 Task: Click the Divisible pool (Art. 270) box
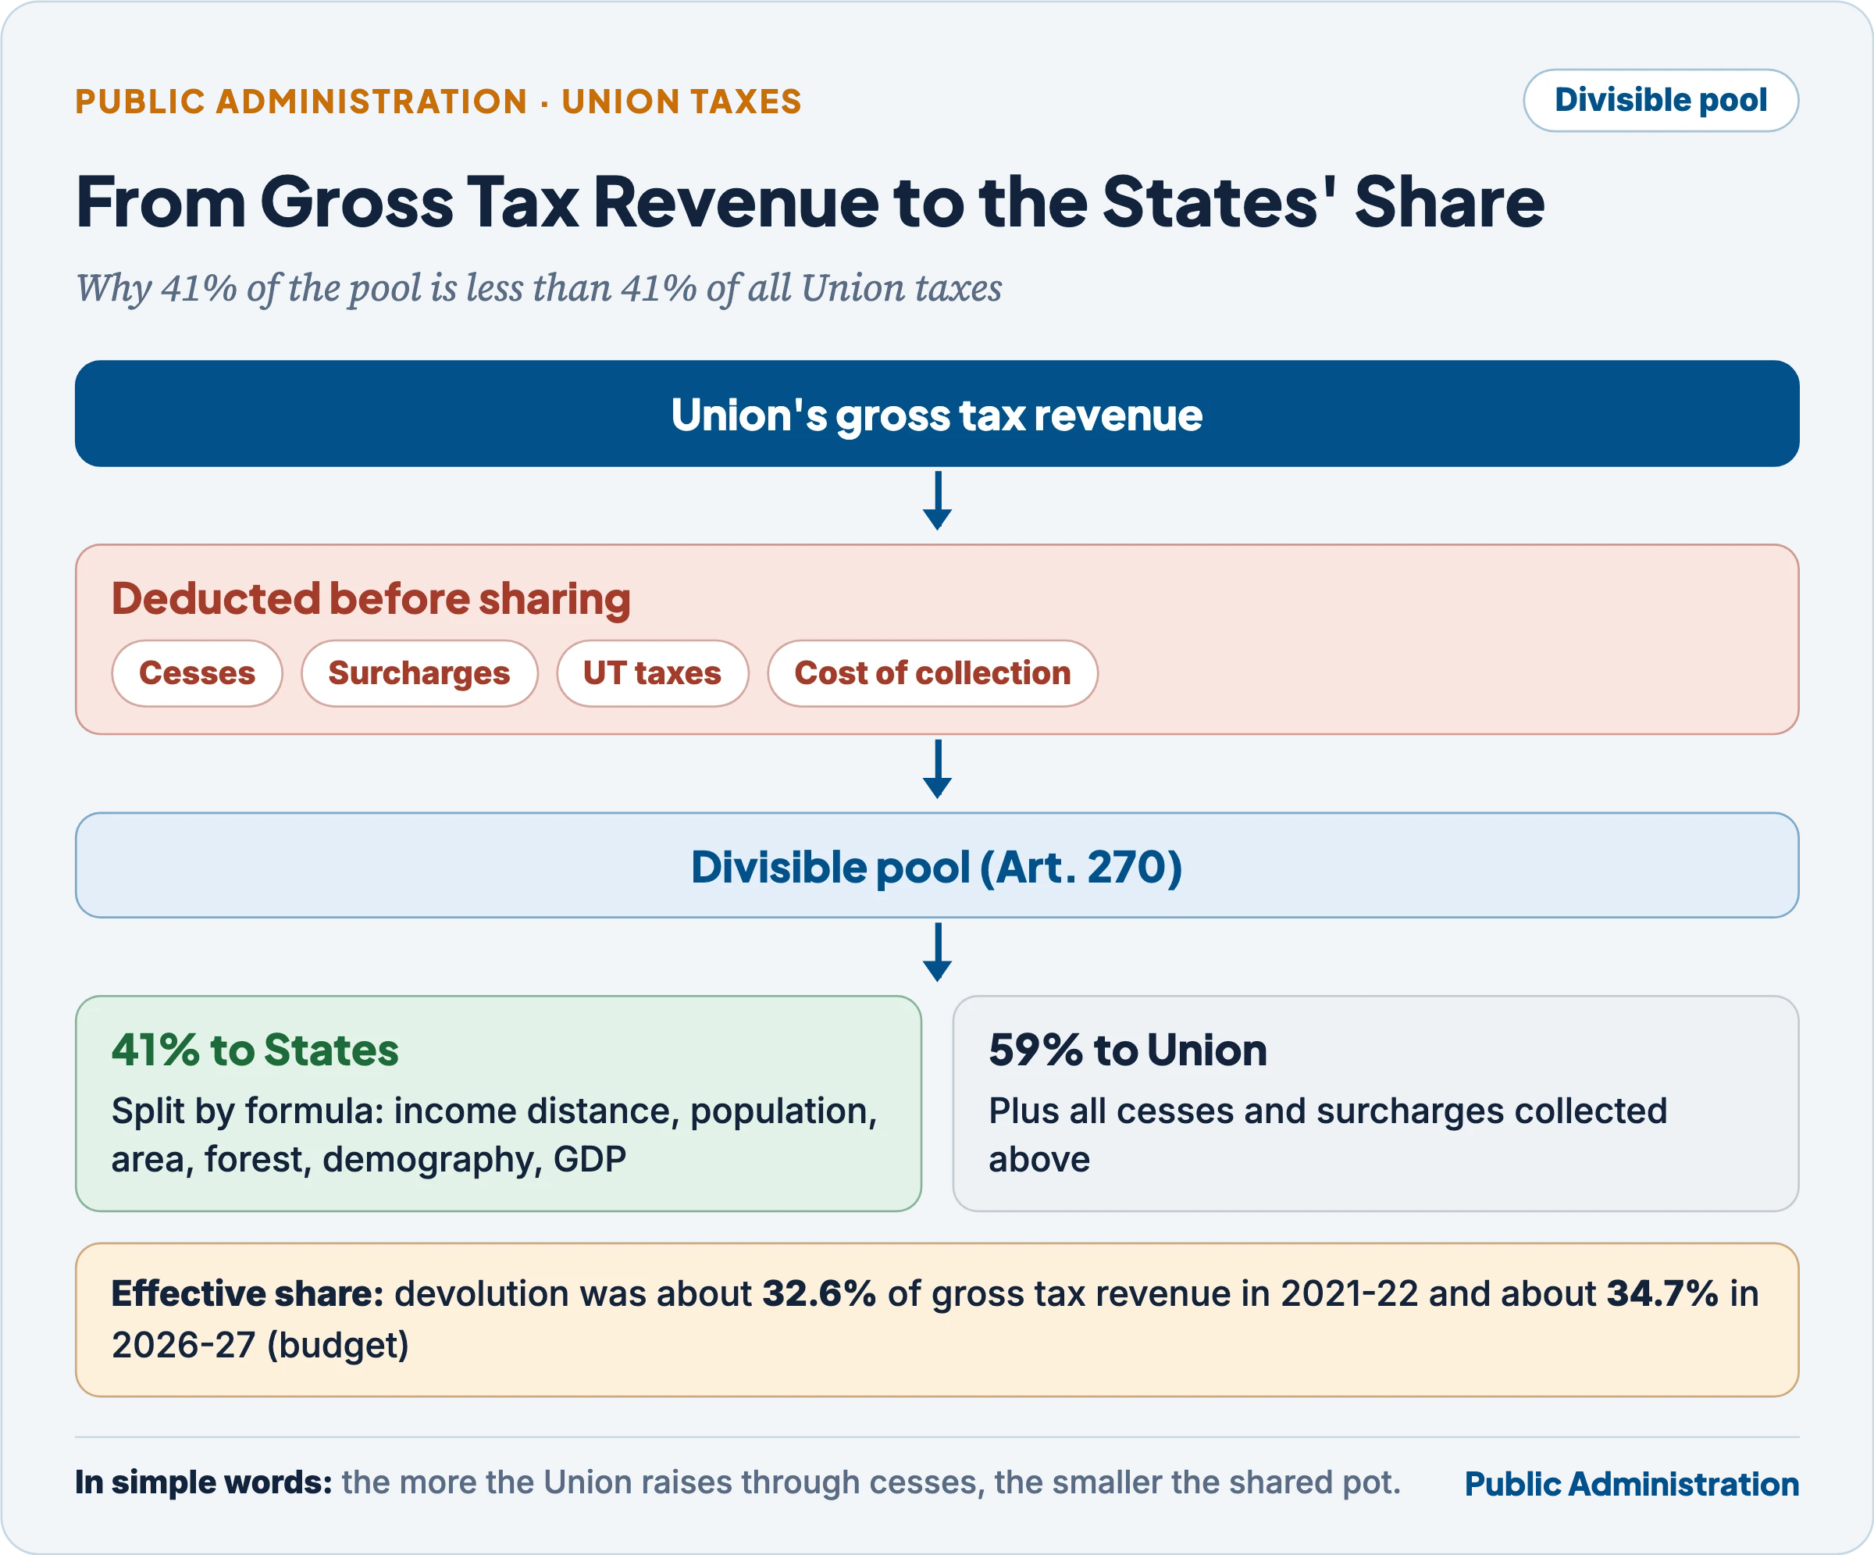(937, 865)
